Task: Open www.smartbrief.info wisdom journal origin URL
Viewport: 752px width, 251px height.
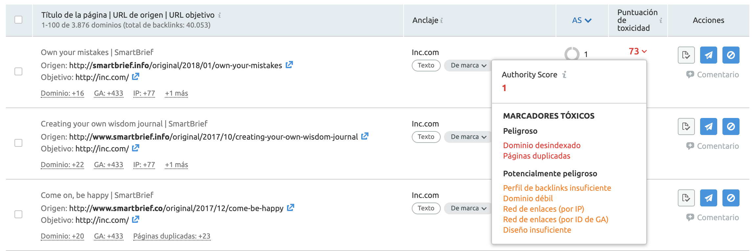Action: (x=213, y=137)
